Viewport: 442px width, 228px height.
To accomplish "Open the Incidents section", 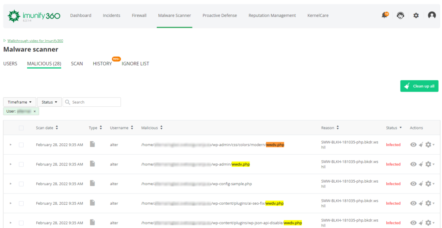I will (112, 16).
